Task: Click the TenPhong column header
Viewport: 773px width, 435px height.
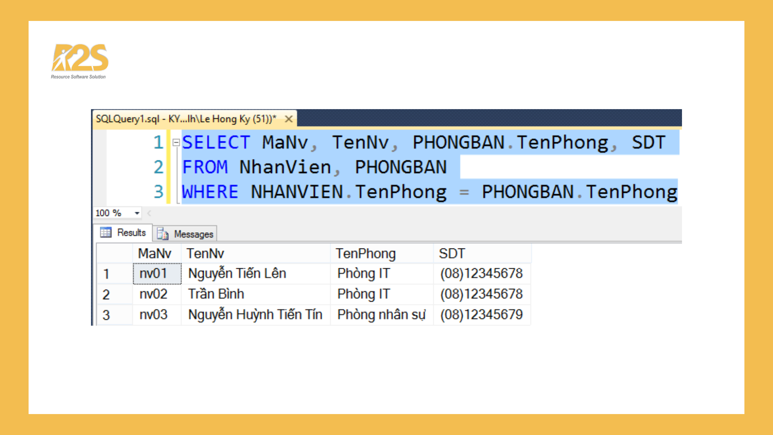Action: [x=366, y=253]
